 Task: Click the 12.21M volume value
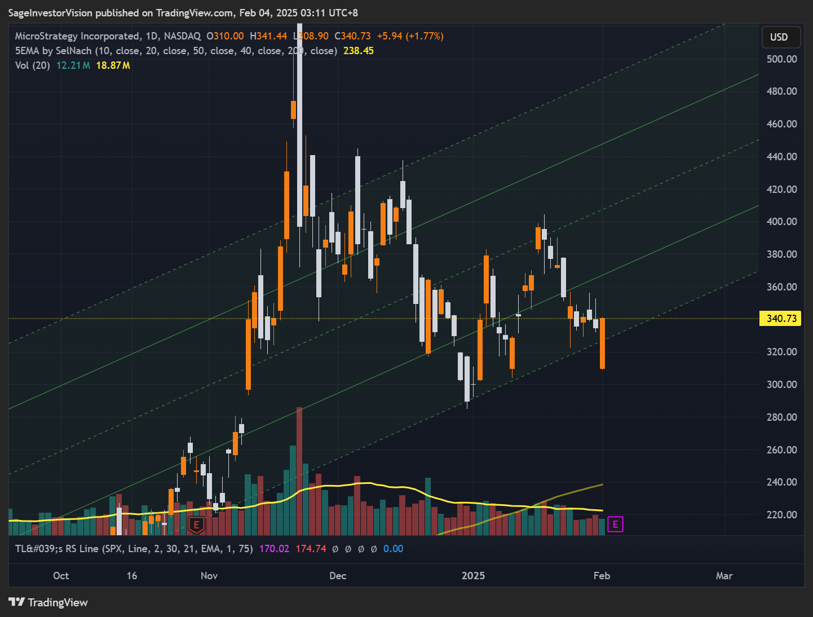pos(73,65)
